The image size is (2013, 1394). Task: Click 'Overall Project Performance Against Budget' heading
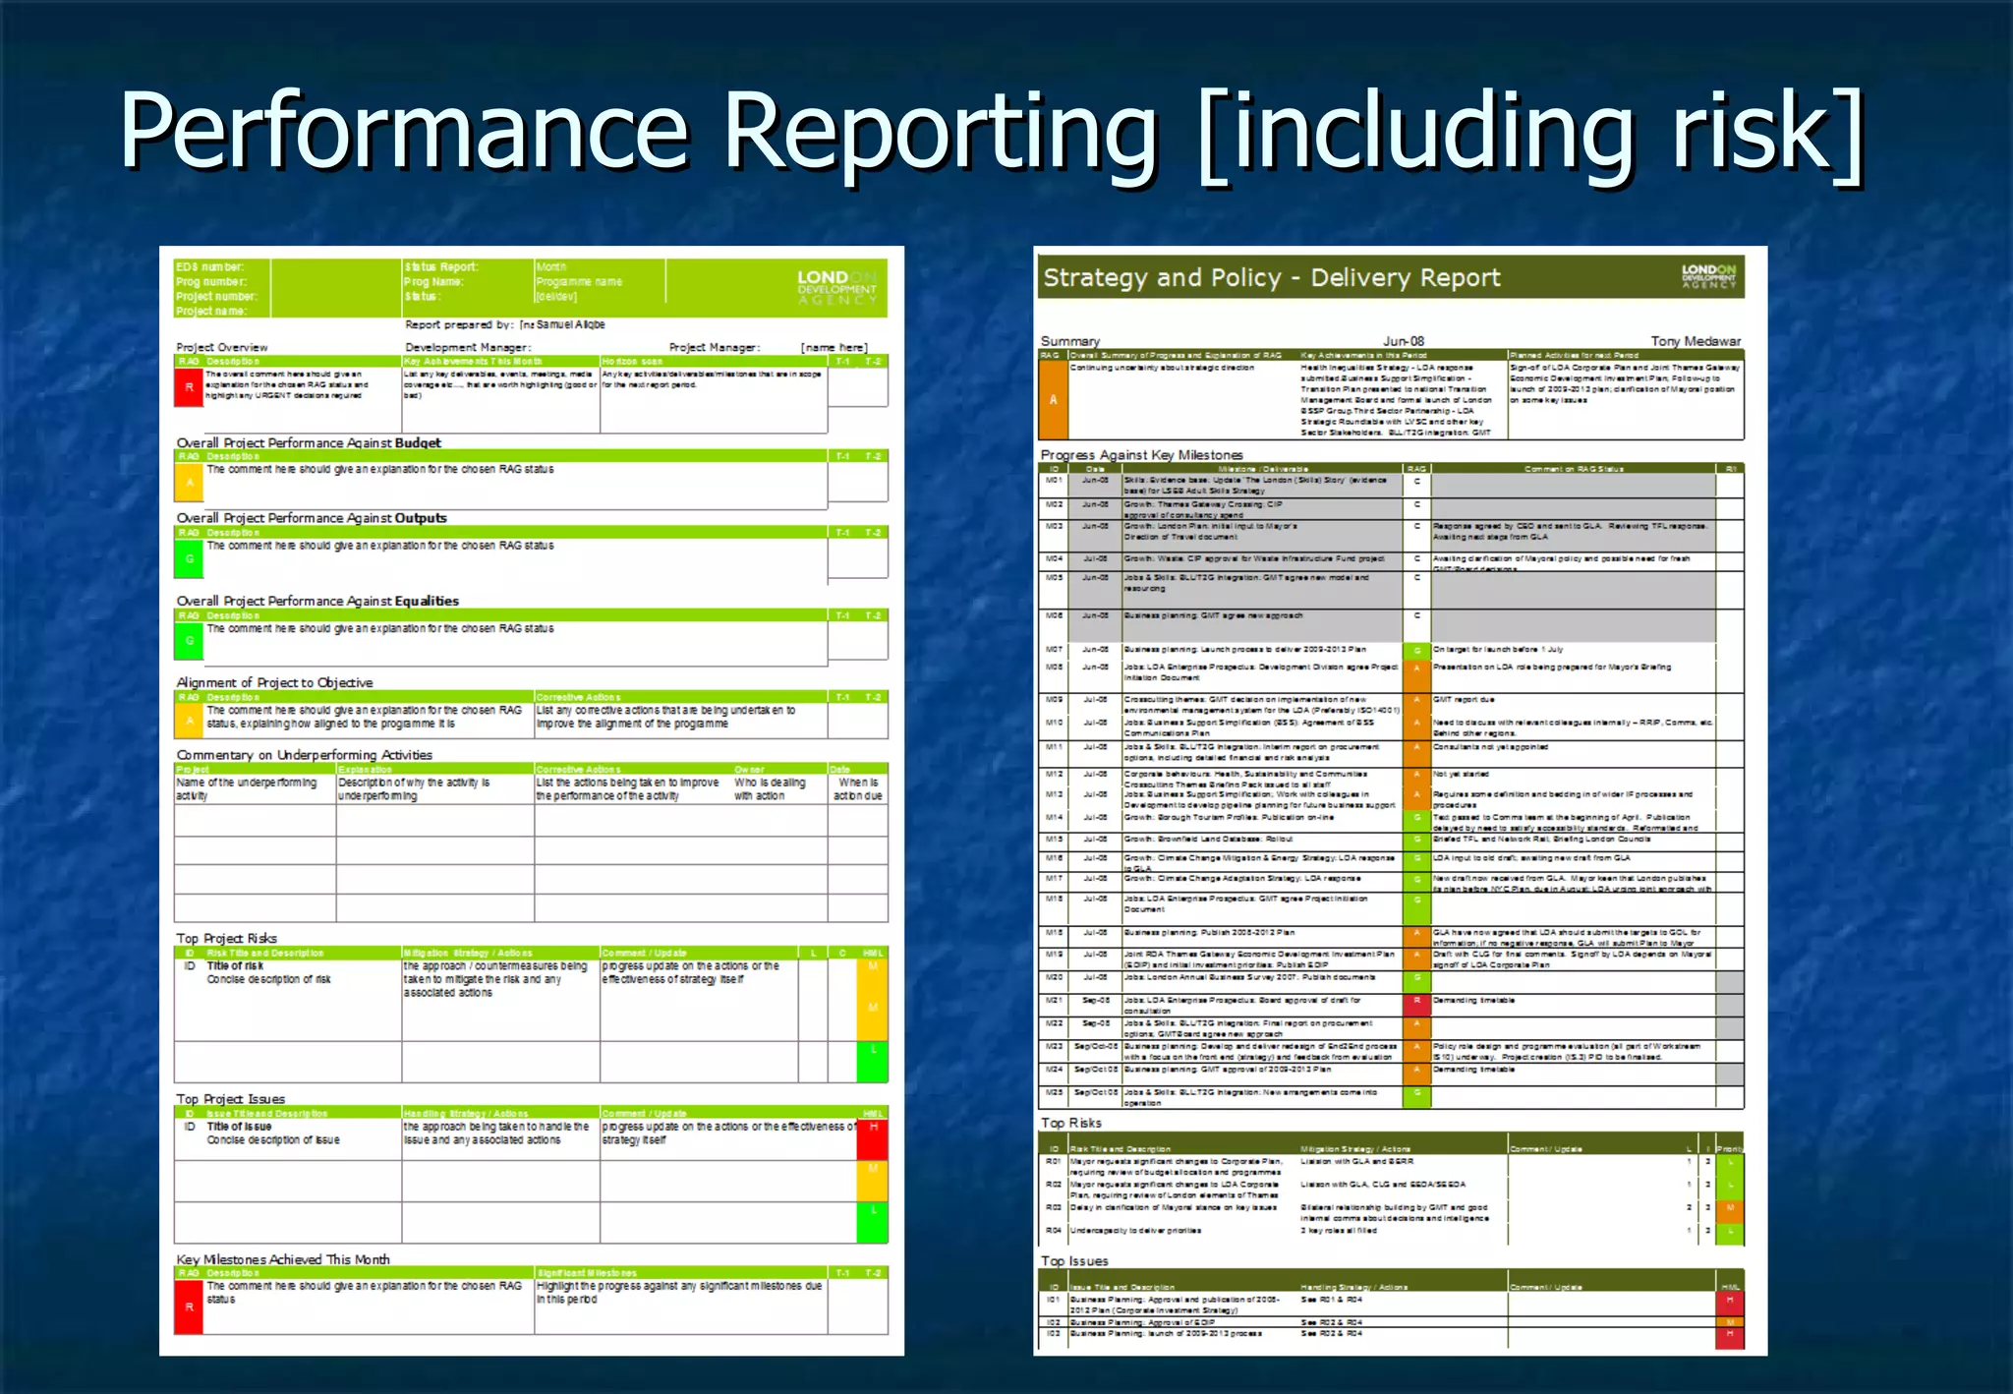[x=309, y=442]
